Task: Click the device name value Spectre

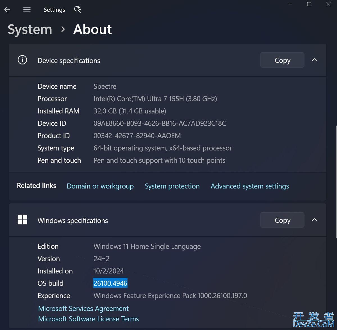Action: (x=105, y=87)
